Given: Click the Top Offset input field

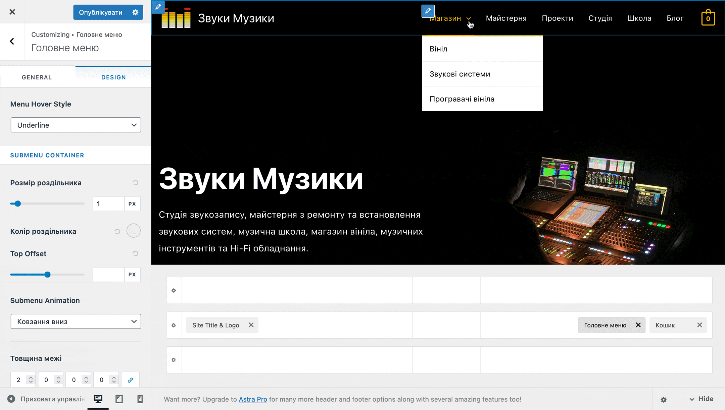Looking at the screenshot, I should 108,275.
